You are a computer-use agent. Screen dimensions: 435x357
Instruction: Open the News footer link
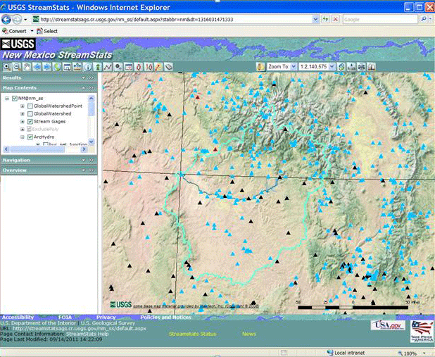click(249, 334)
